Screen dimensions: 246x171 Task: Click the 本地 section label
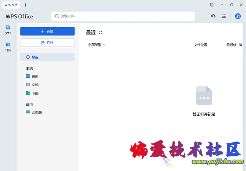(x=29, y=69)
